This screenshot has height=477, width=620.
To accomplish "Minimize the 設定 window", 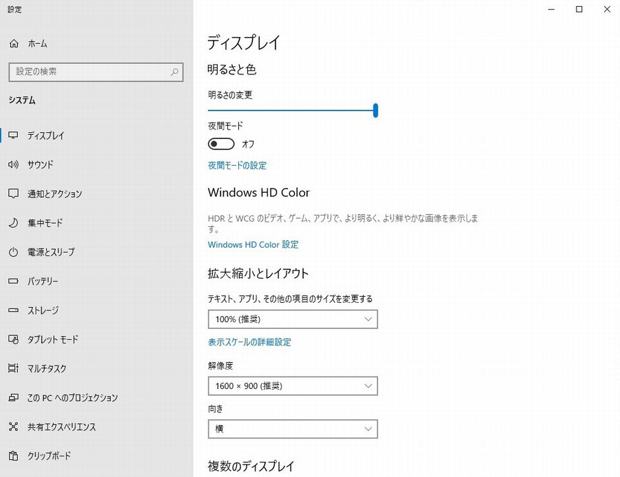I will click(x=552, y=9).
